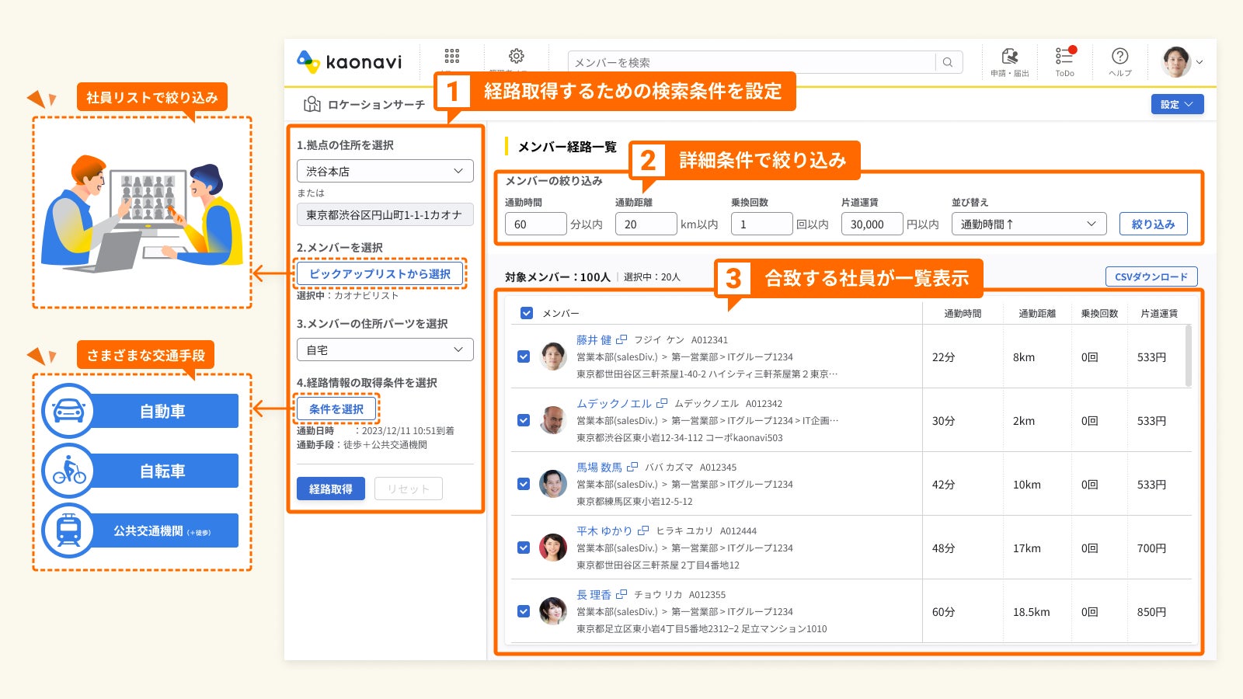Image resolution: width=1243 pixels, height=699 pixels.
Task: Click ピックアップリストから選択 button
Action: coord(380,273)
